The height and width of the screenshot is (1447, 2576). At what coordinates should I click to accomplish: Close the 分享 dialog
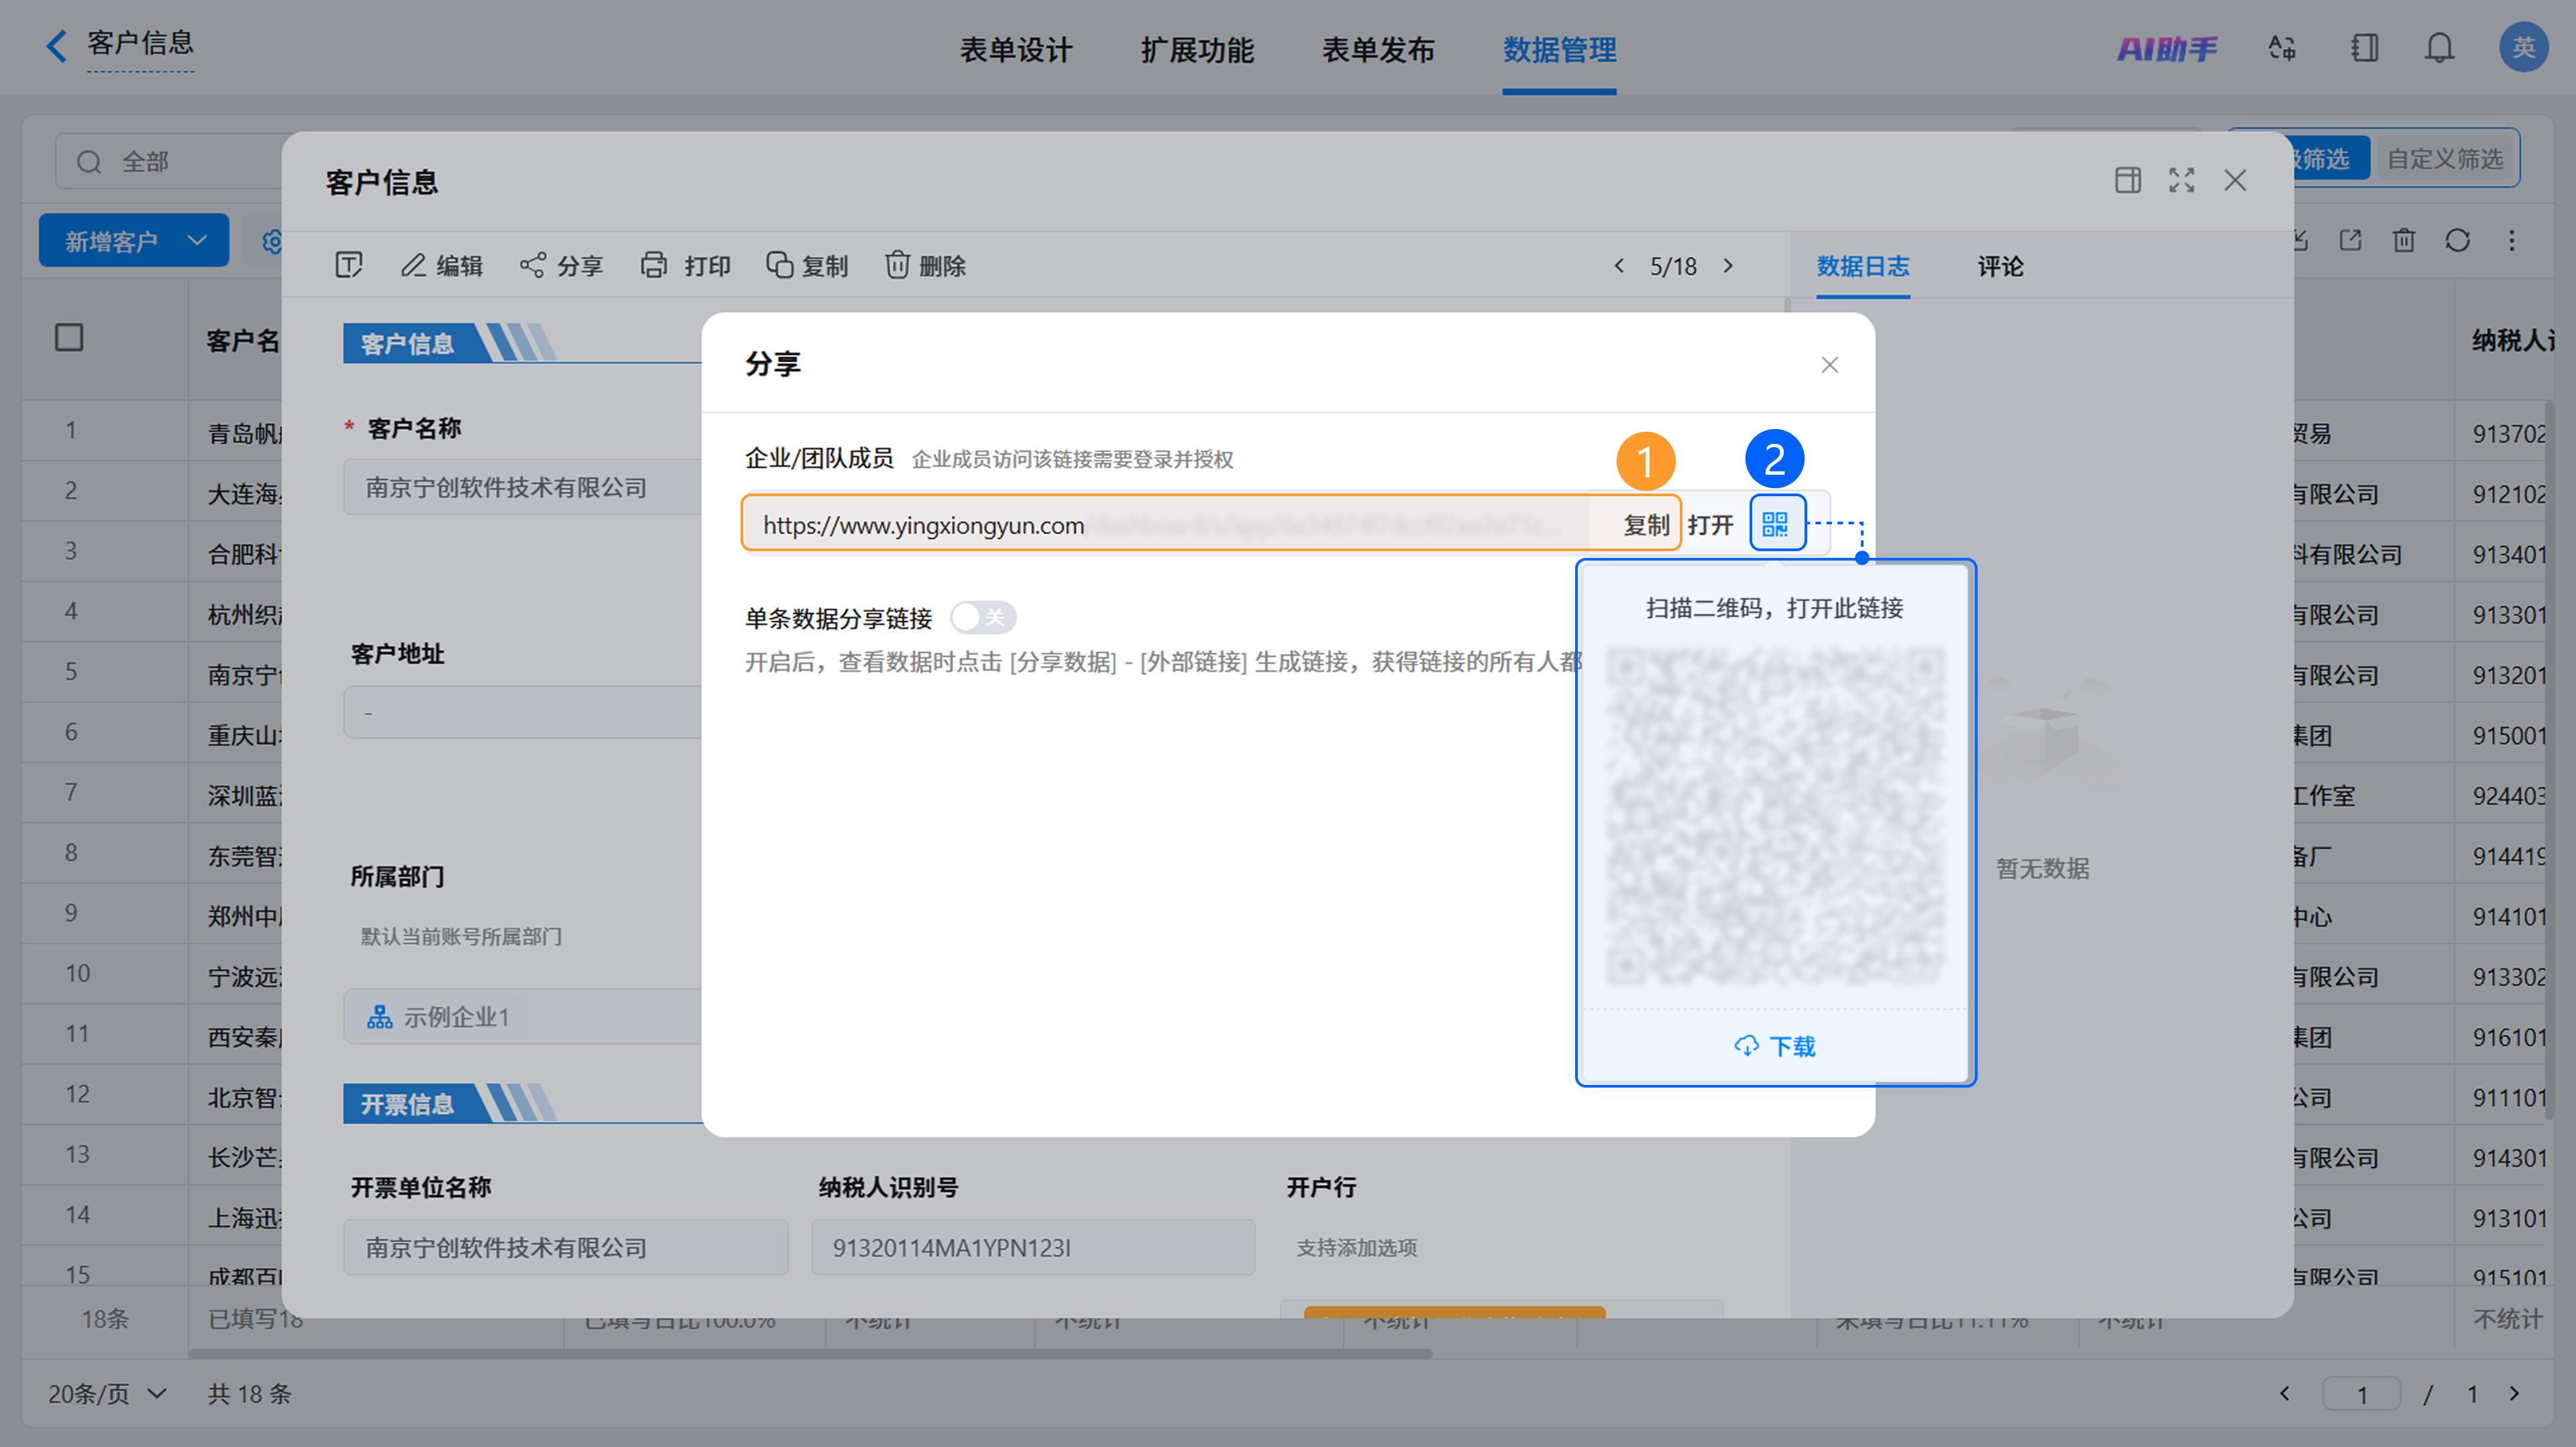(1830, 365)
